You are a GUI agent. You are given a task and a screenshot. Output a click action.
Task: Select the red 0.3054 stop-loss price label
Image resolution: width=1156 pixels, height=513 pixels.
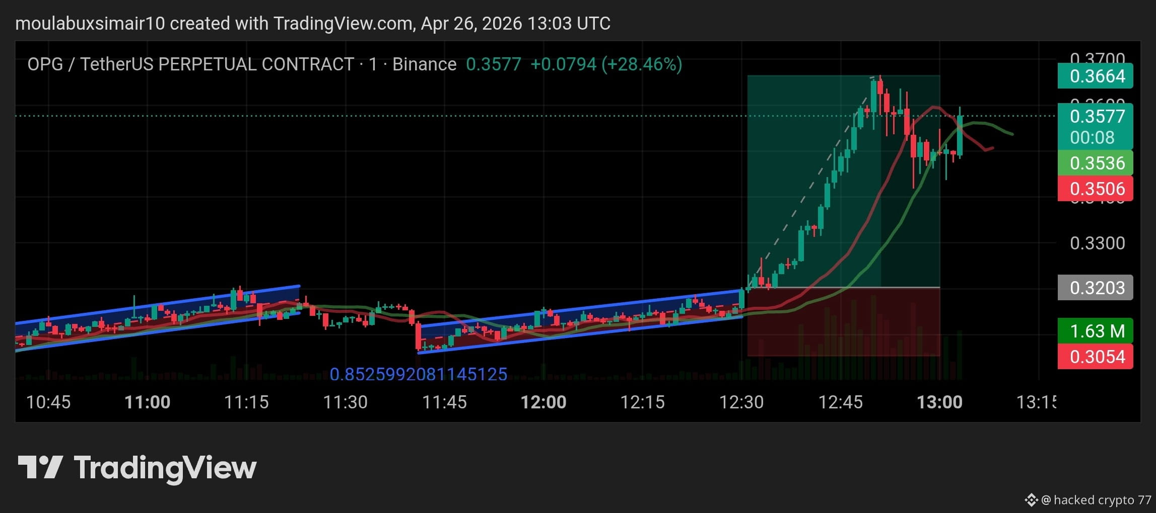pos(1095,357)
